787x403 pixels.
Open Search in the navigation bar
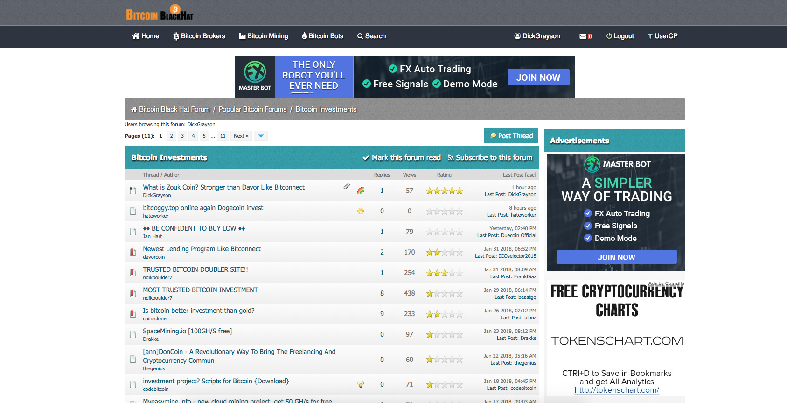[x=372, y=36]
